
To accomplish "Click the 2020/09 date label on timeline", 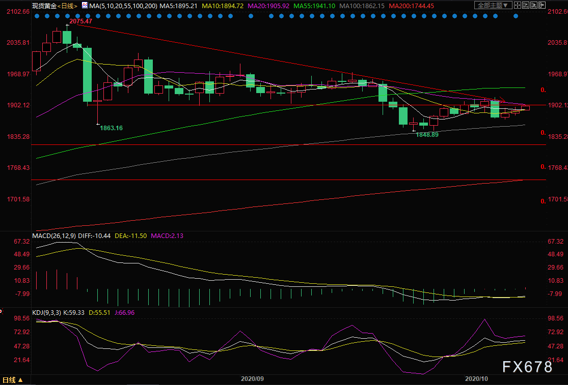I will [253, 378].
